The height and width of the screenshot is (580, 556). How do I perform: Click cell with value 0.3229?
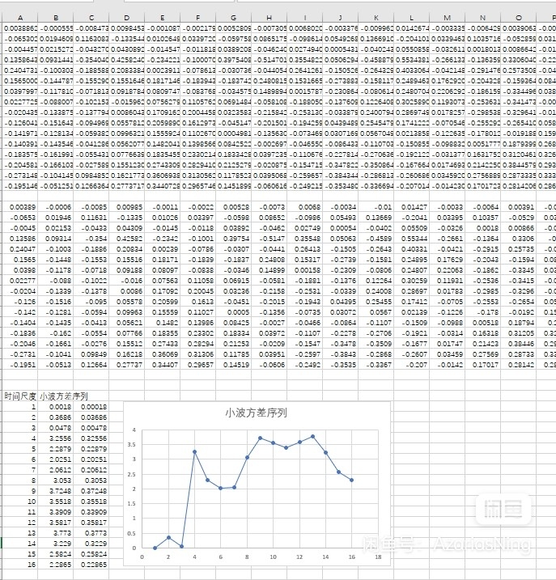click(x=91, y=544)
